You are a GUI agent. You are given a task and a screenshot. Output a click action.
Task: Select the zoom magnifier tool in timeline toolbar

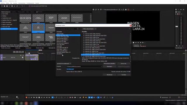pyautogui.click(x=62, y=97)
